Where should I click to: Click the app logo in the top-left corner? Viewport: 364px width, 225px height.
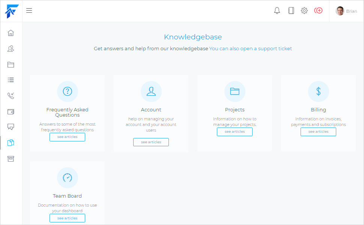point(11,11)
